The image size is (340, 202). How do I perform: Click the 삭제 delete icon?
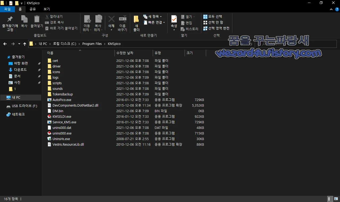click(111, 19)
